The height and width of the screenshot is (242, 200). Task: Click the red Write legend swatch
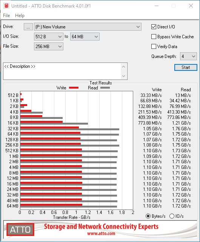74,87
